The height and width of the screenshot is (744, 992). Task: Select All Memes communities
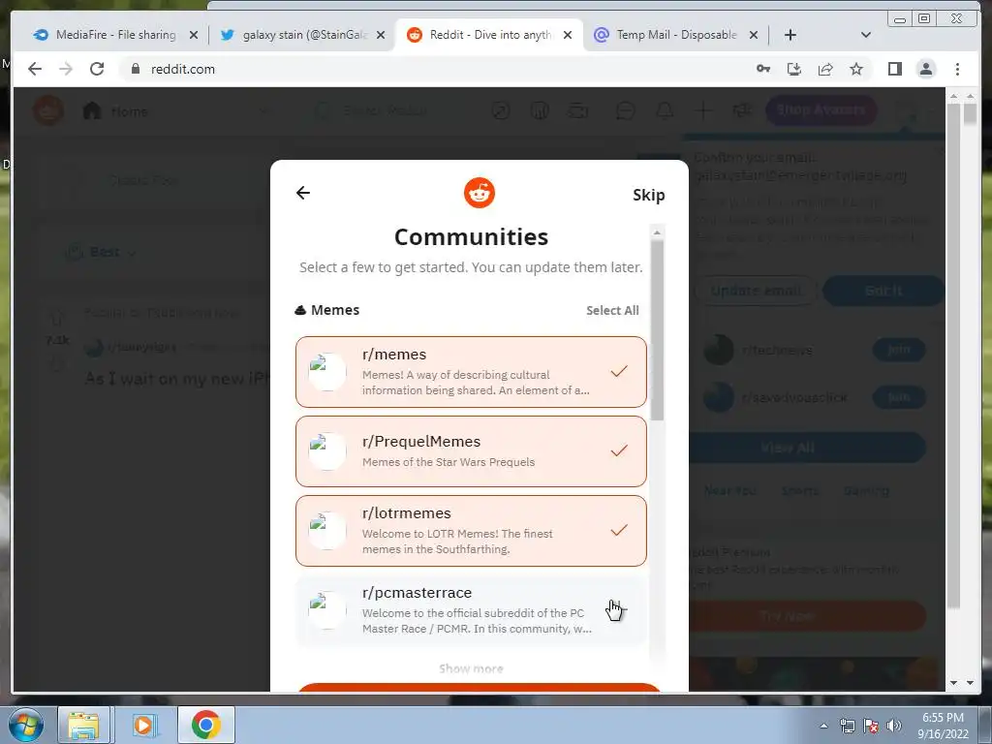[612, 310]
